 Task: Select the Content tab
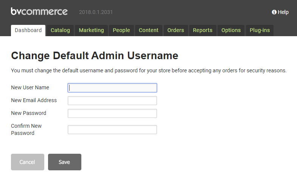(149, 31)
